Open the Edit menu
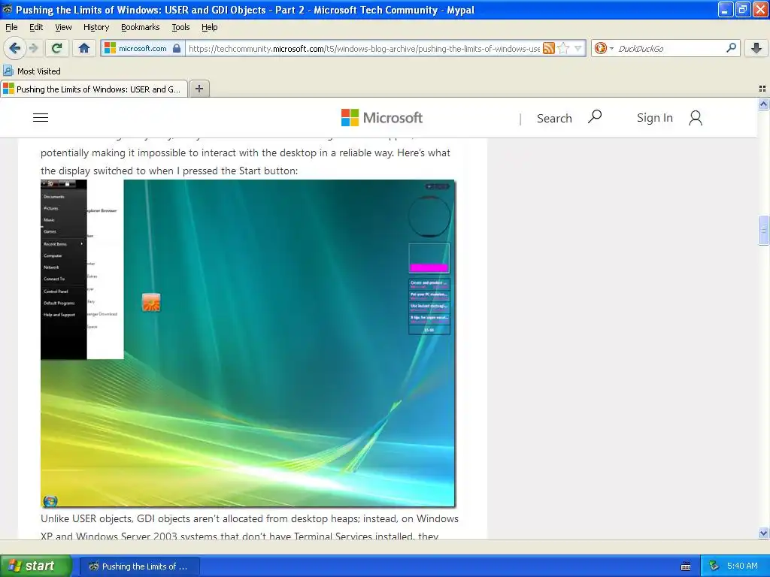 (36, 27)
